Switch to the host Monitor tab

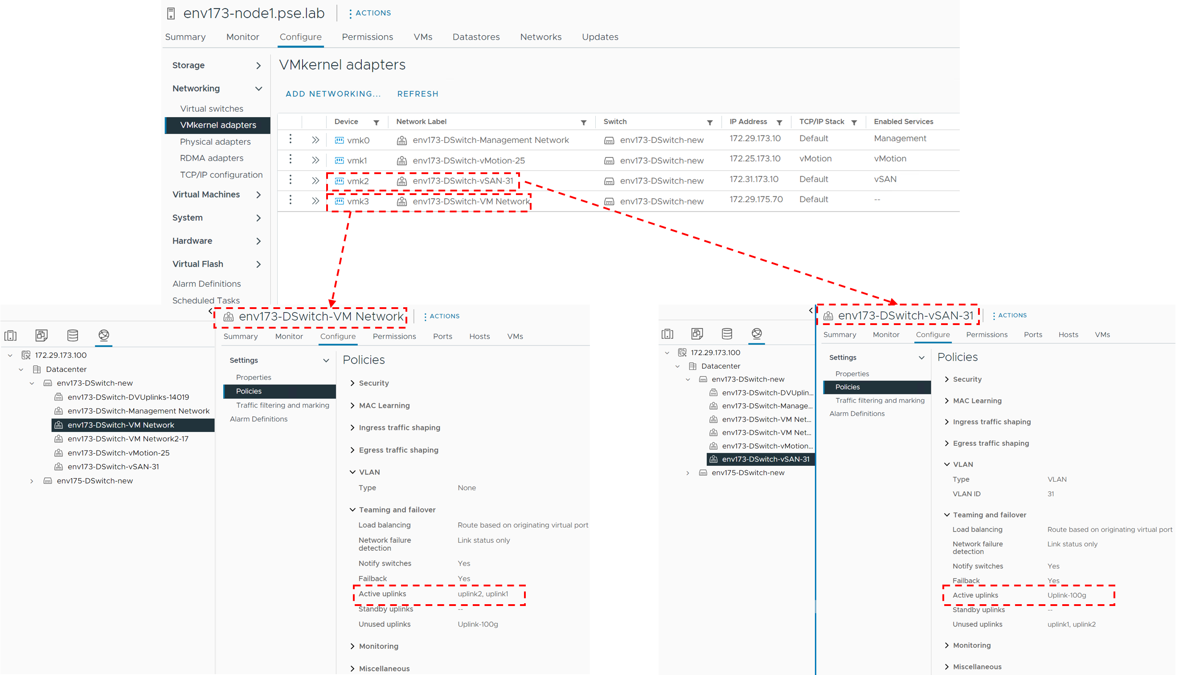tap(242, 37)
